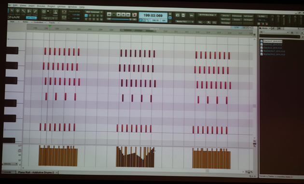This screenshot has width=304, height=184.
Task: Open the Master FX 2 dropdown
Action: pyautogui.click(x=184, y=22)
